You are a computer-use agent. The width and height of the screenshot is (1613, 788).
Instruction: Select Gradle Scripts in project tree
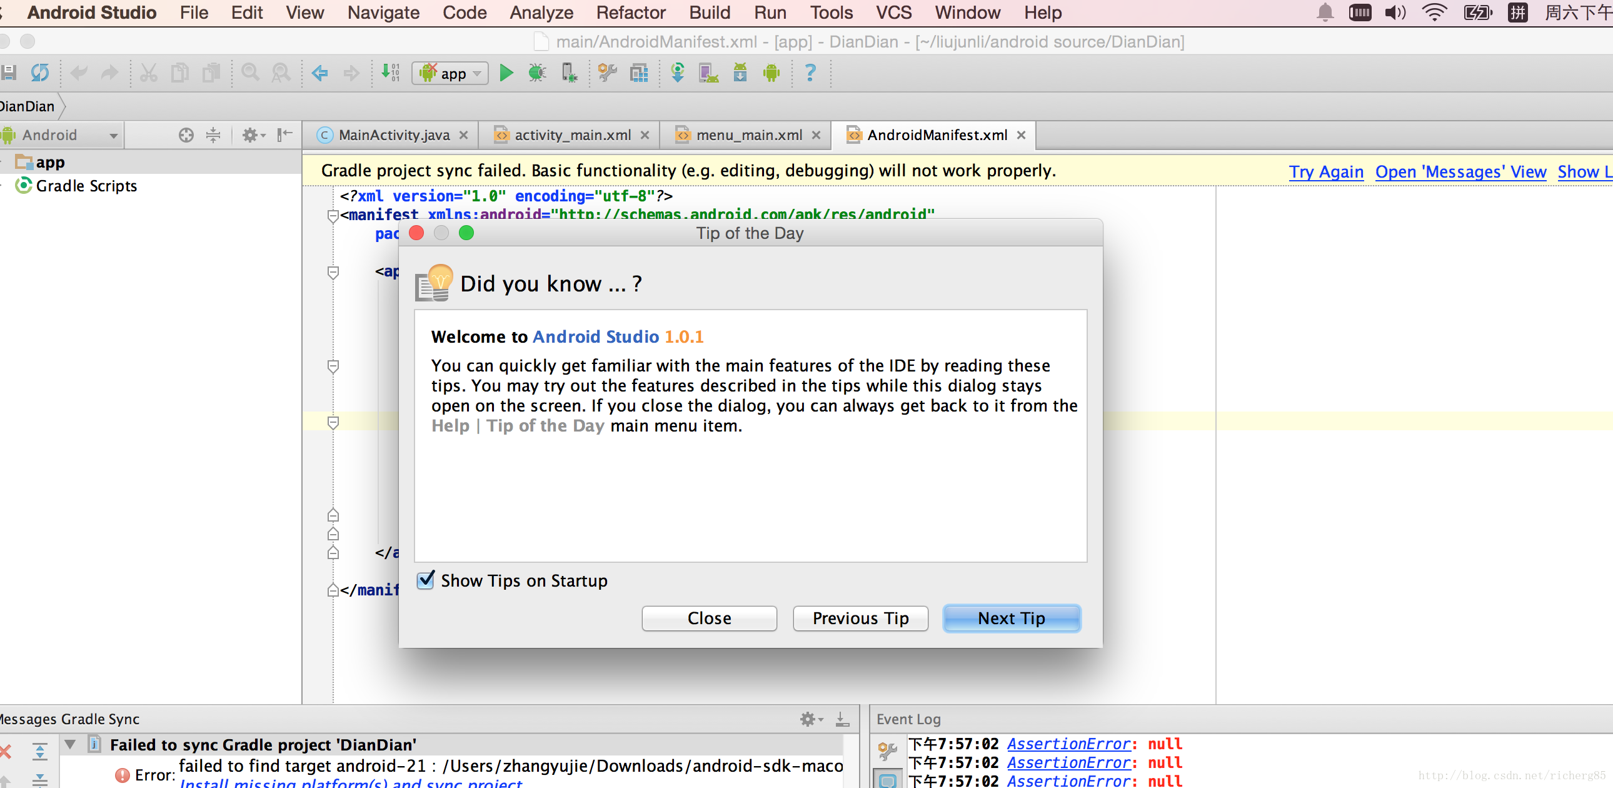(x=86, y=185)
